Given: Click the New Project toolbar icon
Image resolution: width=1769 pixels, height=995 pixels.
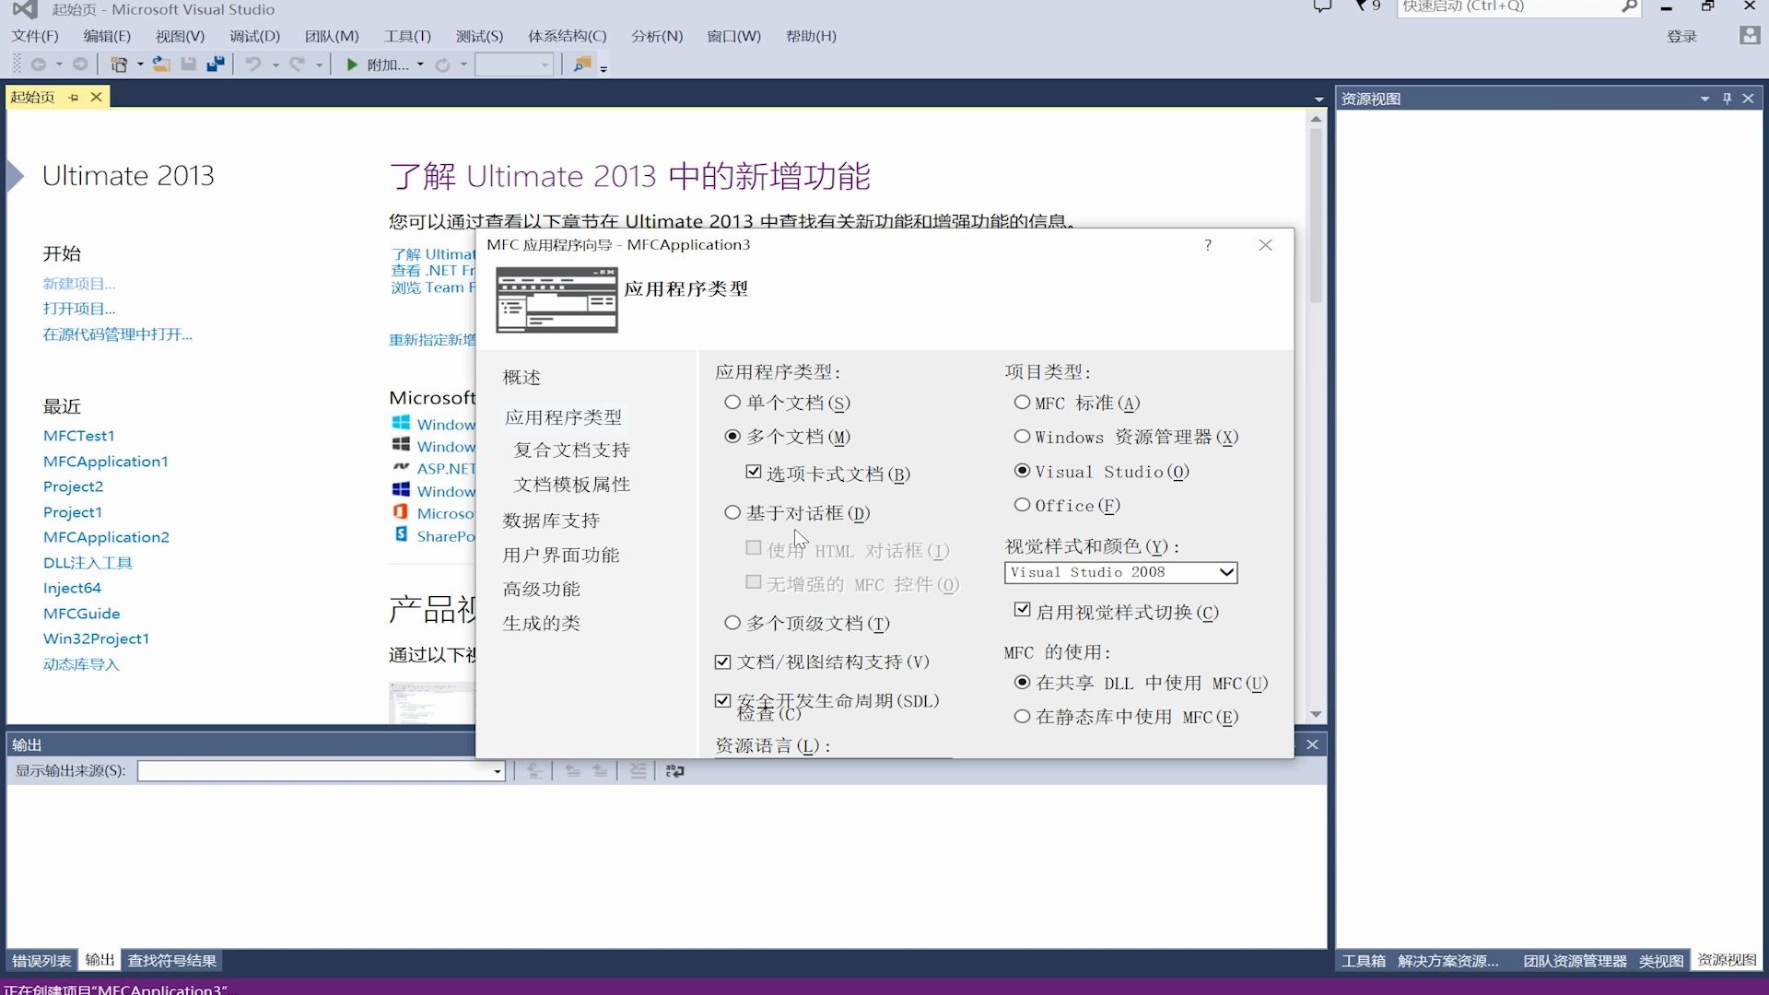Looking at the screenshot, I should pos(119,64).
